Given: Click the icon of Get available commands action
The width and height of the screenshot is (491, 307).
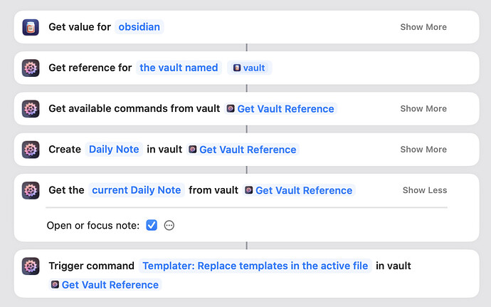Looking at the screenshot, I should tap(30, 109).
